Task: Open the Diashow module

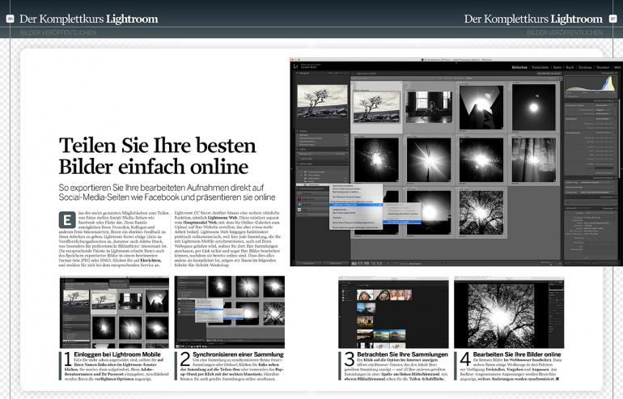Action: pyautogui.click(x=585, y=67)
